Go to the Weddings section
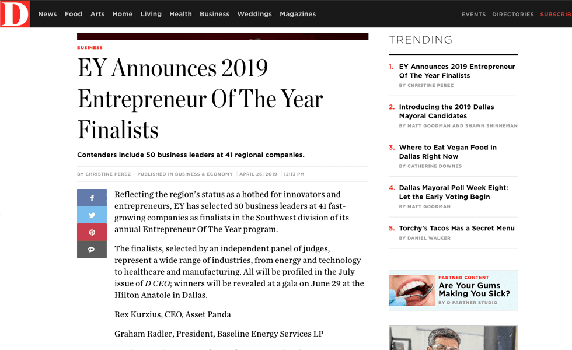Viewport: 572px width, 350px height. click(x=254, y=14)
